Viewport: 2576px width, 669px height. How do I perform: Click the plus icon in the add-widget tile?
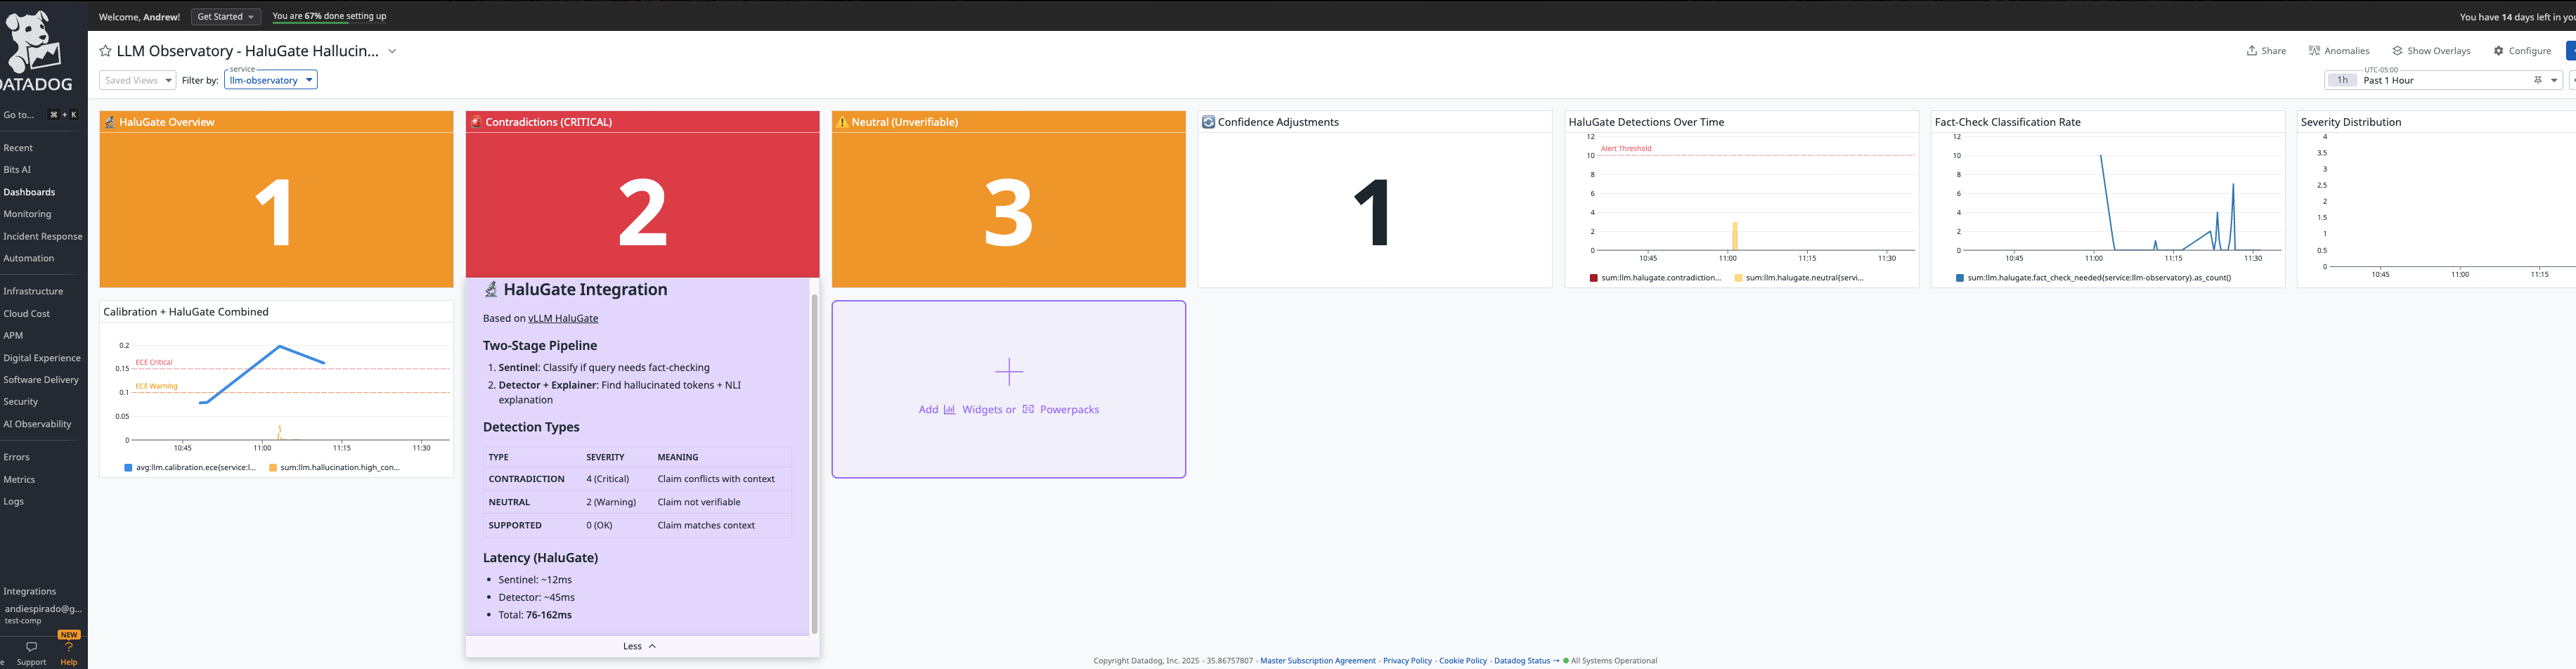point(1009,372)
